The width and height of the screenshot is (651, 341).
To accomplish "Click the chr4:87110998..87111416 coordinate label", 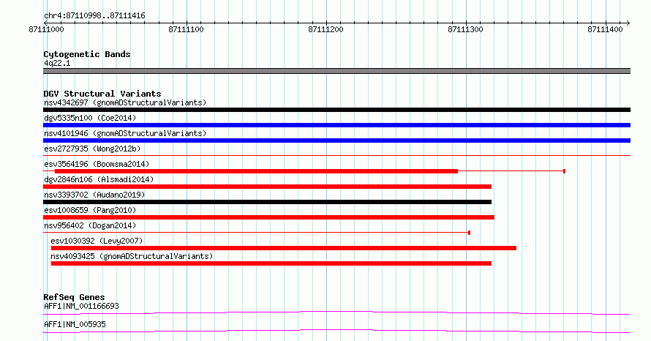I will [x=94, y=16].
